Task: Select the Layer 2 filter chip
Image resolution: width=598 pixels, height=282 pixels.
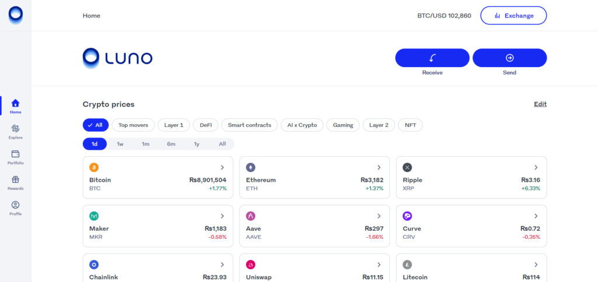Action: 378,125
